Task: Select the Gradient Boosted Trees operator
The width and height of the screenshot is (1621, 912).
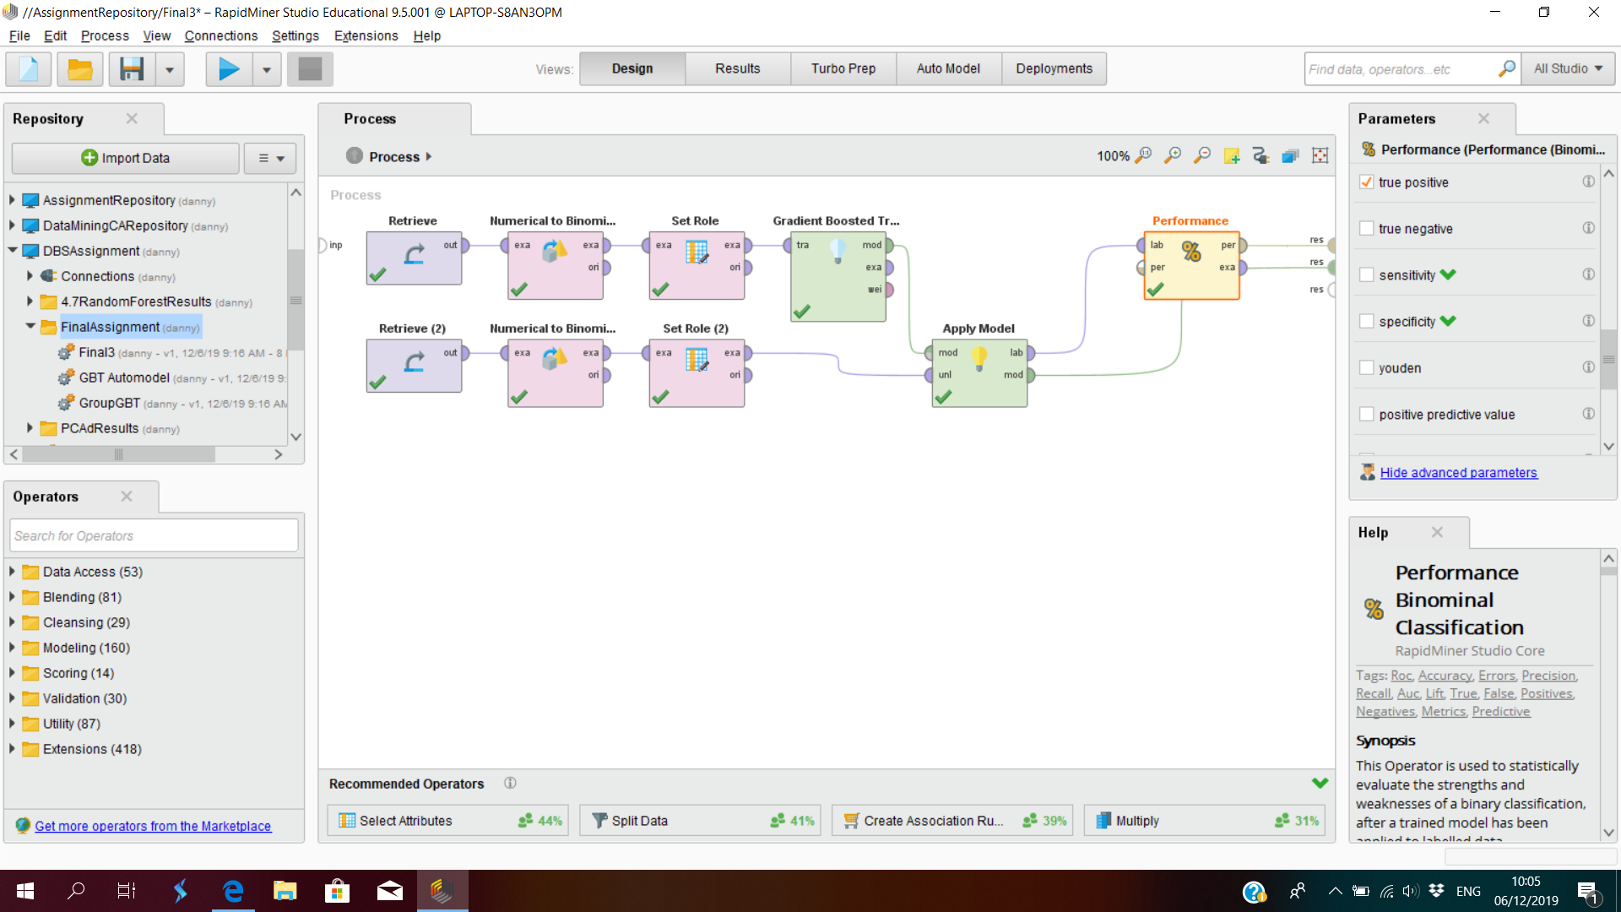Action: 838,277
